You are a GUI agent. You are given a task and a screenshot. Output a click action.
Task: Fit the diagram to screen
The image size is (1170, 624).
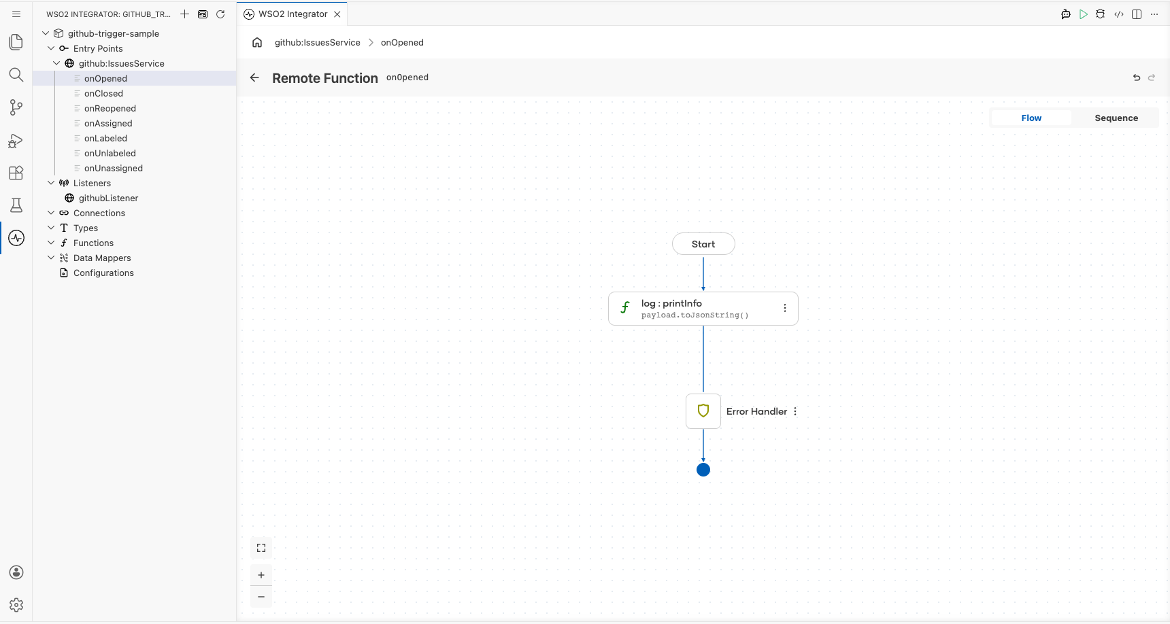[x=261, y=548]
